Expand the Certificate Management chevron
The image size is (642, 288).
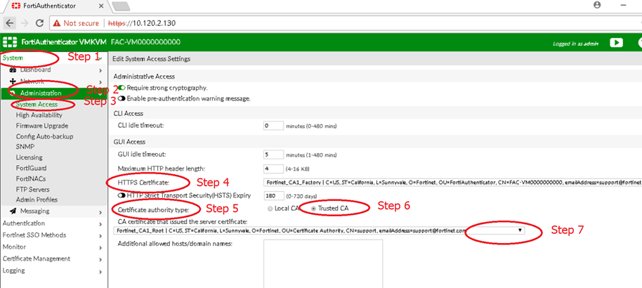tap(100, 259)
